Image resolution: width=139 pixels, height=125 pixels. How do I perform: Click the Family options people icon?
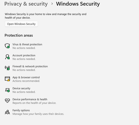pyautogui.click(x=7, y=112)
